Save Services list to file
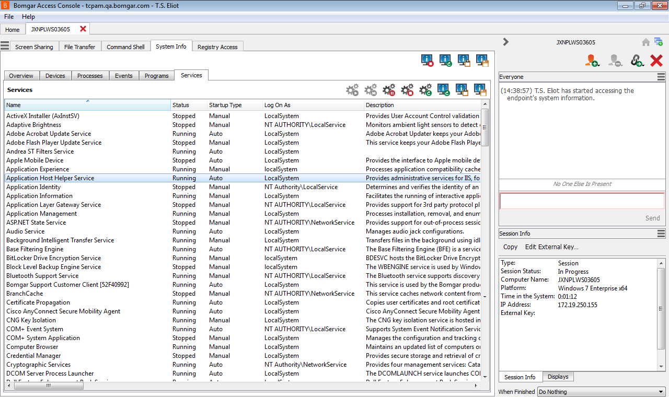 click(480, 90)
